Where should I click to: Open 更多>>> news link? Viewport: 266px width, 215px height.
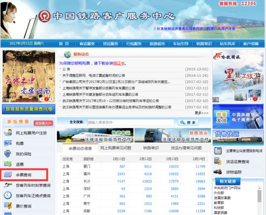[x=202, y=113]
